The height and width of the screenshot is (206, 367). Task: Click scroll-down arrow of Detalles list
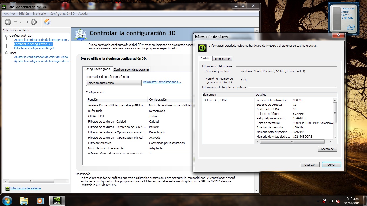point(335,137)
